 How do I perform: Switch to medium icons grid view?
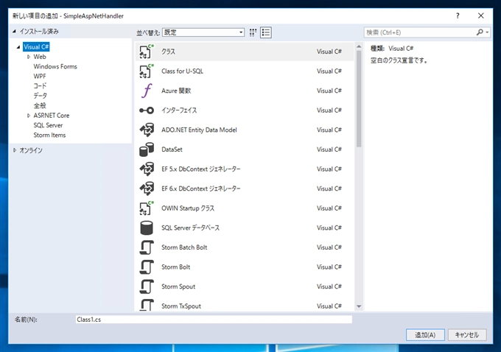(253, 32)
